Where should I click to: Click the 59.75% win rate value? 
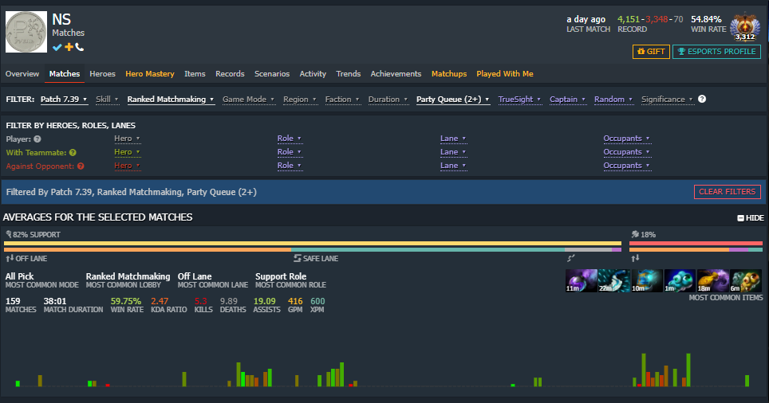pos(125,301)
